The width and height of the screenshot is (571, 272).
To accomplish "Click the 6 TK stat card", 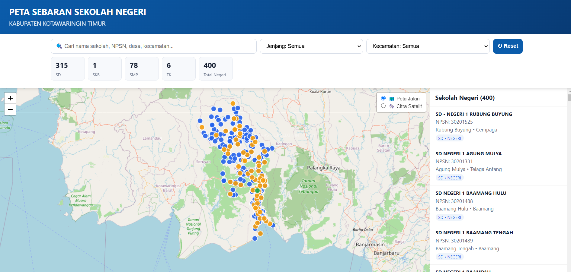I will (179, 69).
